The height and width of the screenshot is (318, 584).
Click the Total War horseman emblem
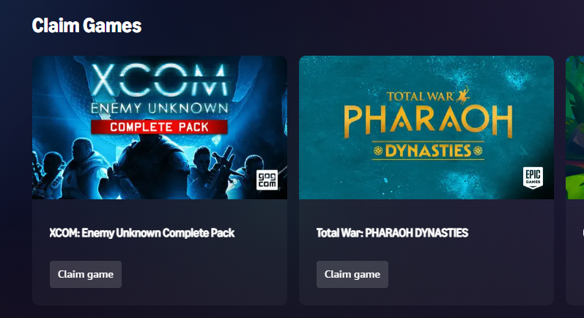point(463,95)
